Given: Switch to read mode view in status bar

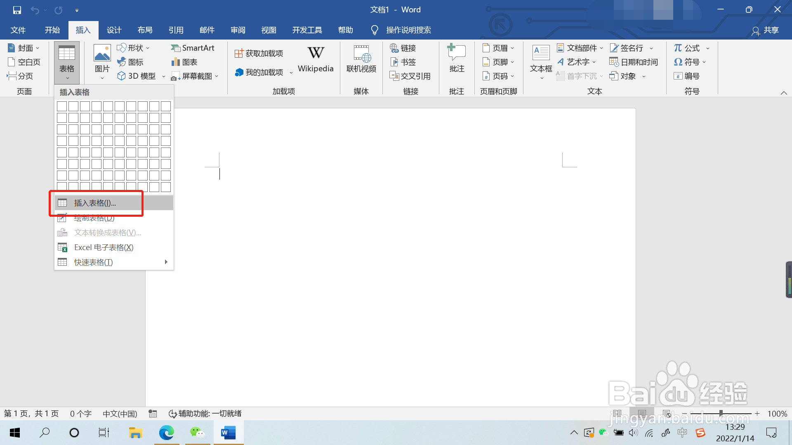Looking at the screenshot, I should coord(617,414).
